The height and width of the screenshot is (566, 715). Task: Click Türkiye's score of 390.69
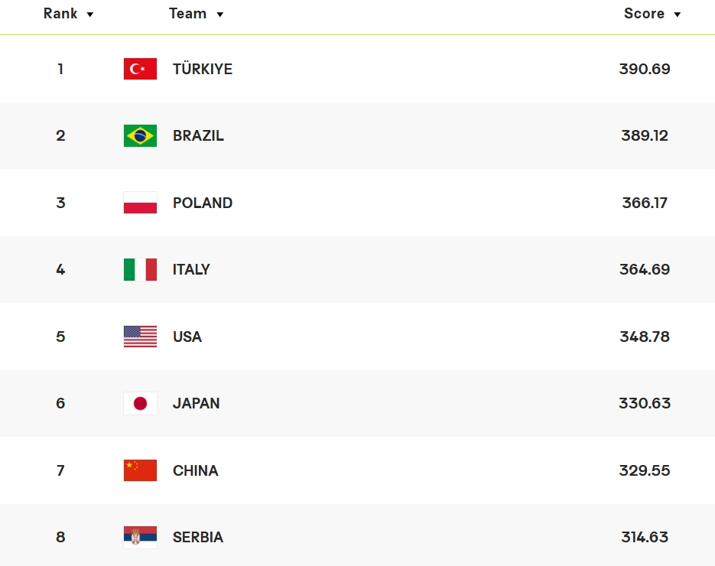click(x=645, y=69)
